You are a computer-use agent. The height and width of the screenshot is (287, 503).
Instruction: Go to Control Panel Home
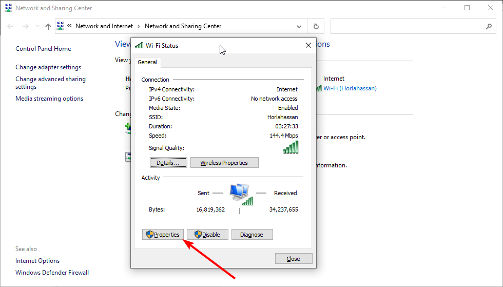tap(43, 49)
